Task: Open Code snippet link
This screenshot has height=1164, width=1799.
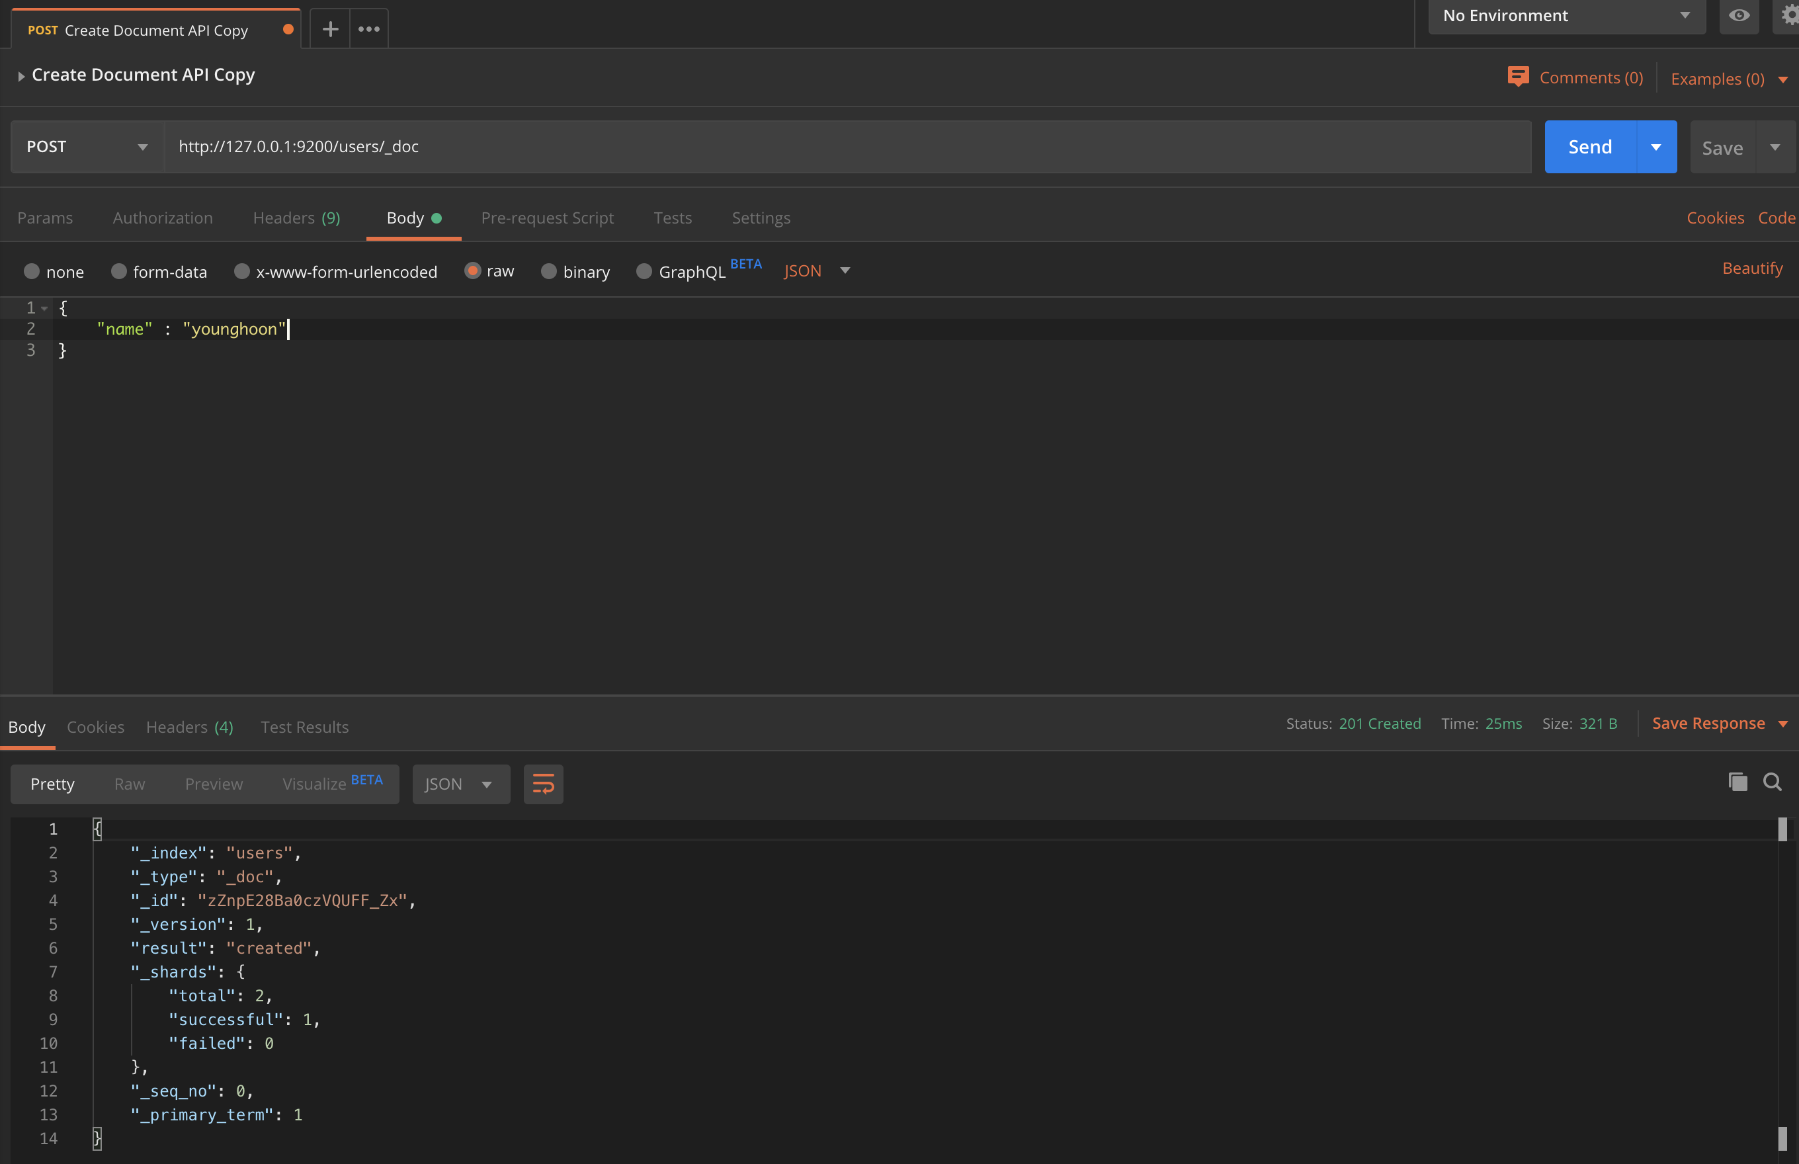Action: click(x=1777, y=218)
